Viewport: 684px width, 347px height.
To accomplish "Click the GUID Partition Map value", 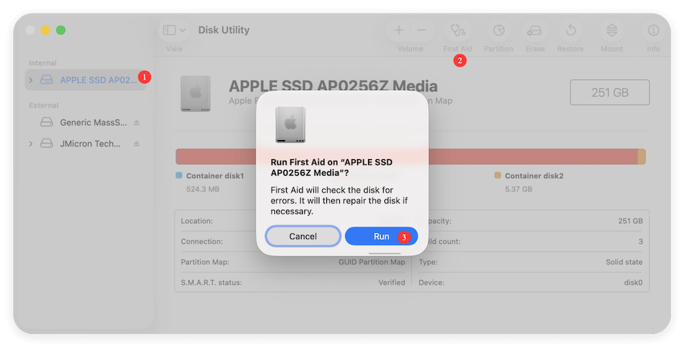I will 371,262.
